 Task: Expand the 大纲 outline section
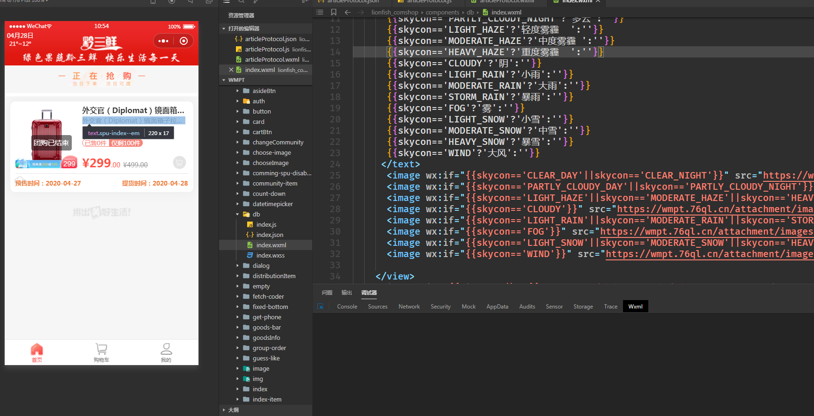pos(224,410)
